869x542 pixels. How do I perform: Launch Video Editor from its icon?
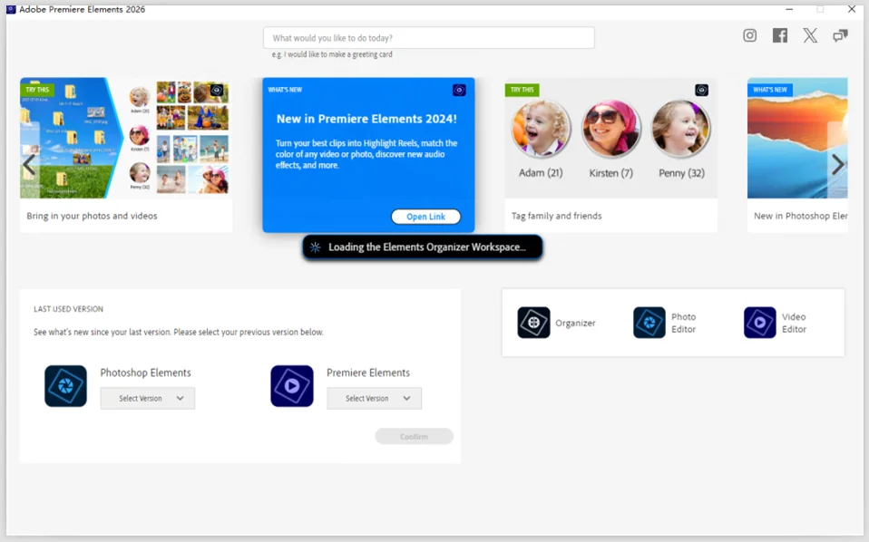coord(760,323)
